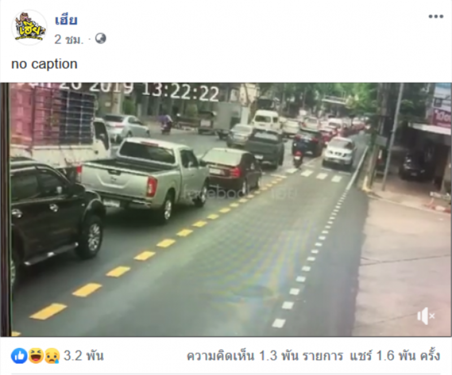The width and height of the screenshot is (452, 375).
Task: Open the เฮีย page name link
Action: click(x=66, y=20)
